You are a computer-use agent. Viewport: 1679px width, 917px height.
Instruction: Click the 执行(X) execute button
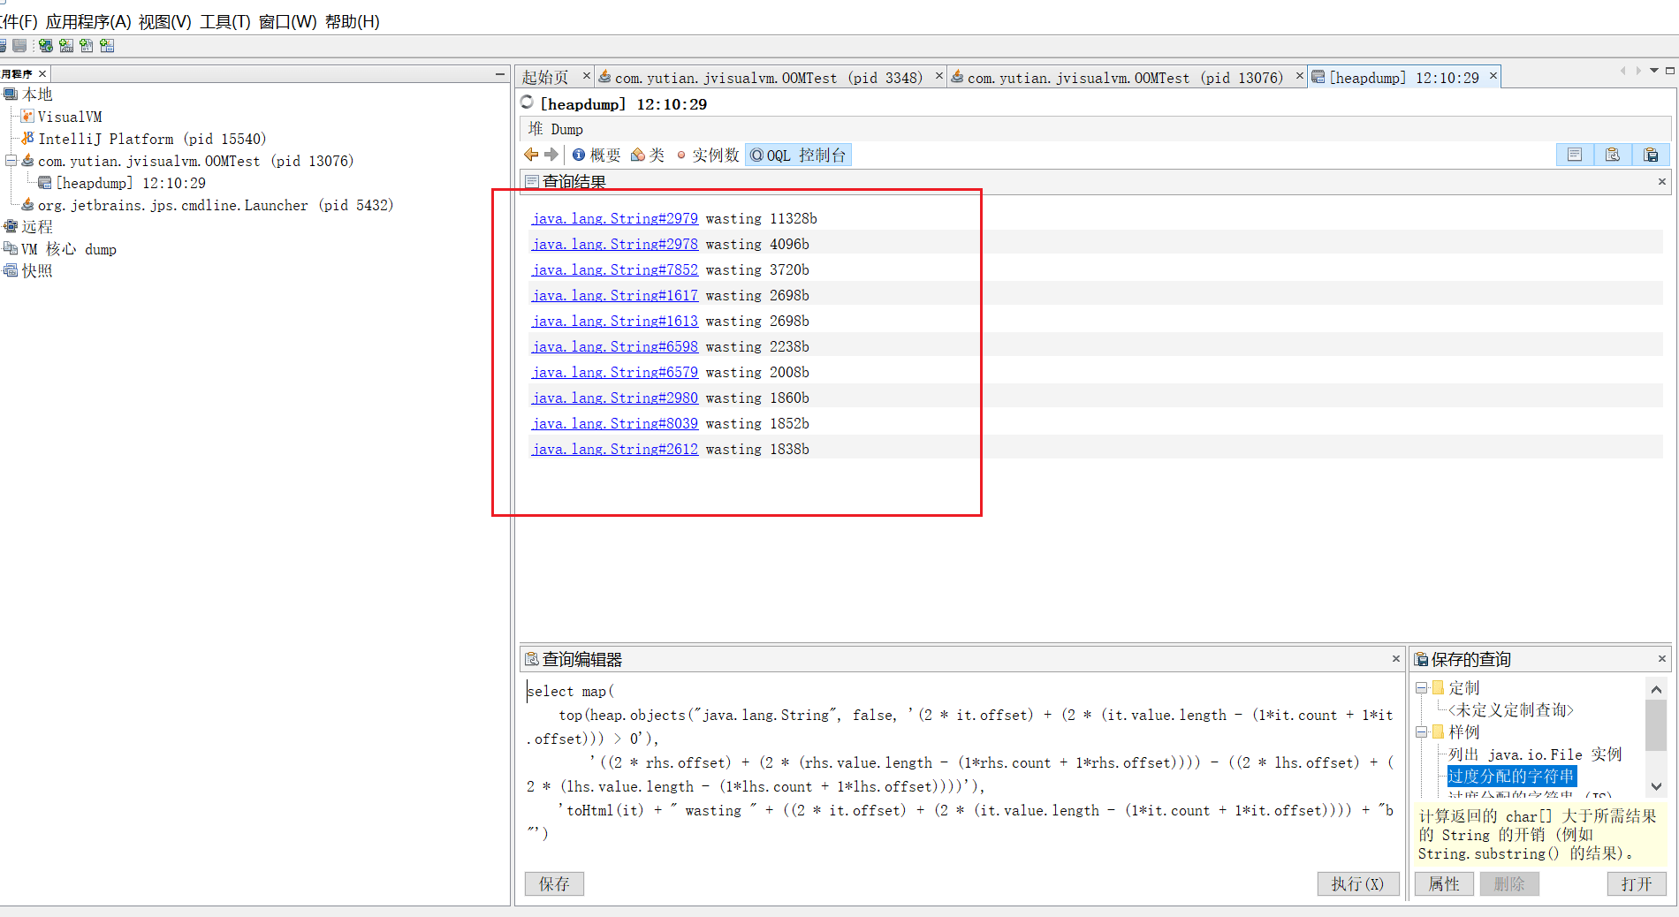point(1357,883)
